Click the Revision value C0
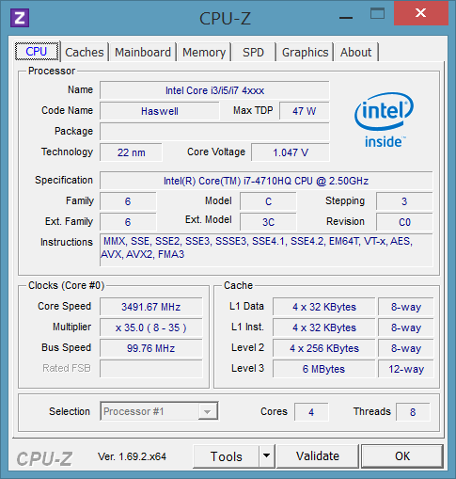This screenshot has width=456, height=479. (x=404, y=222)
